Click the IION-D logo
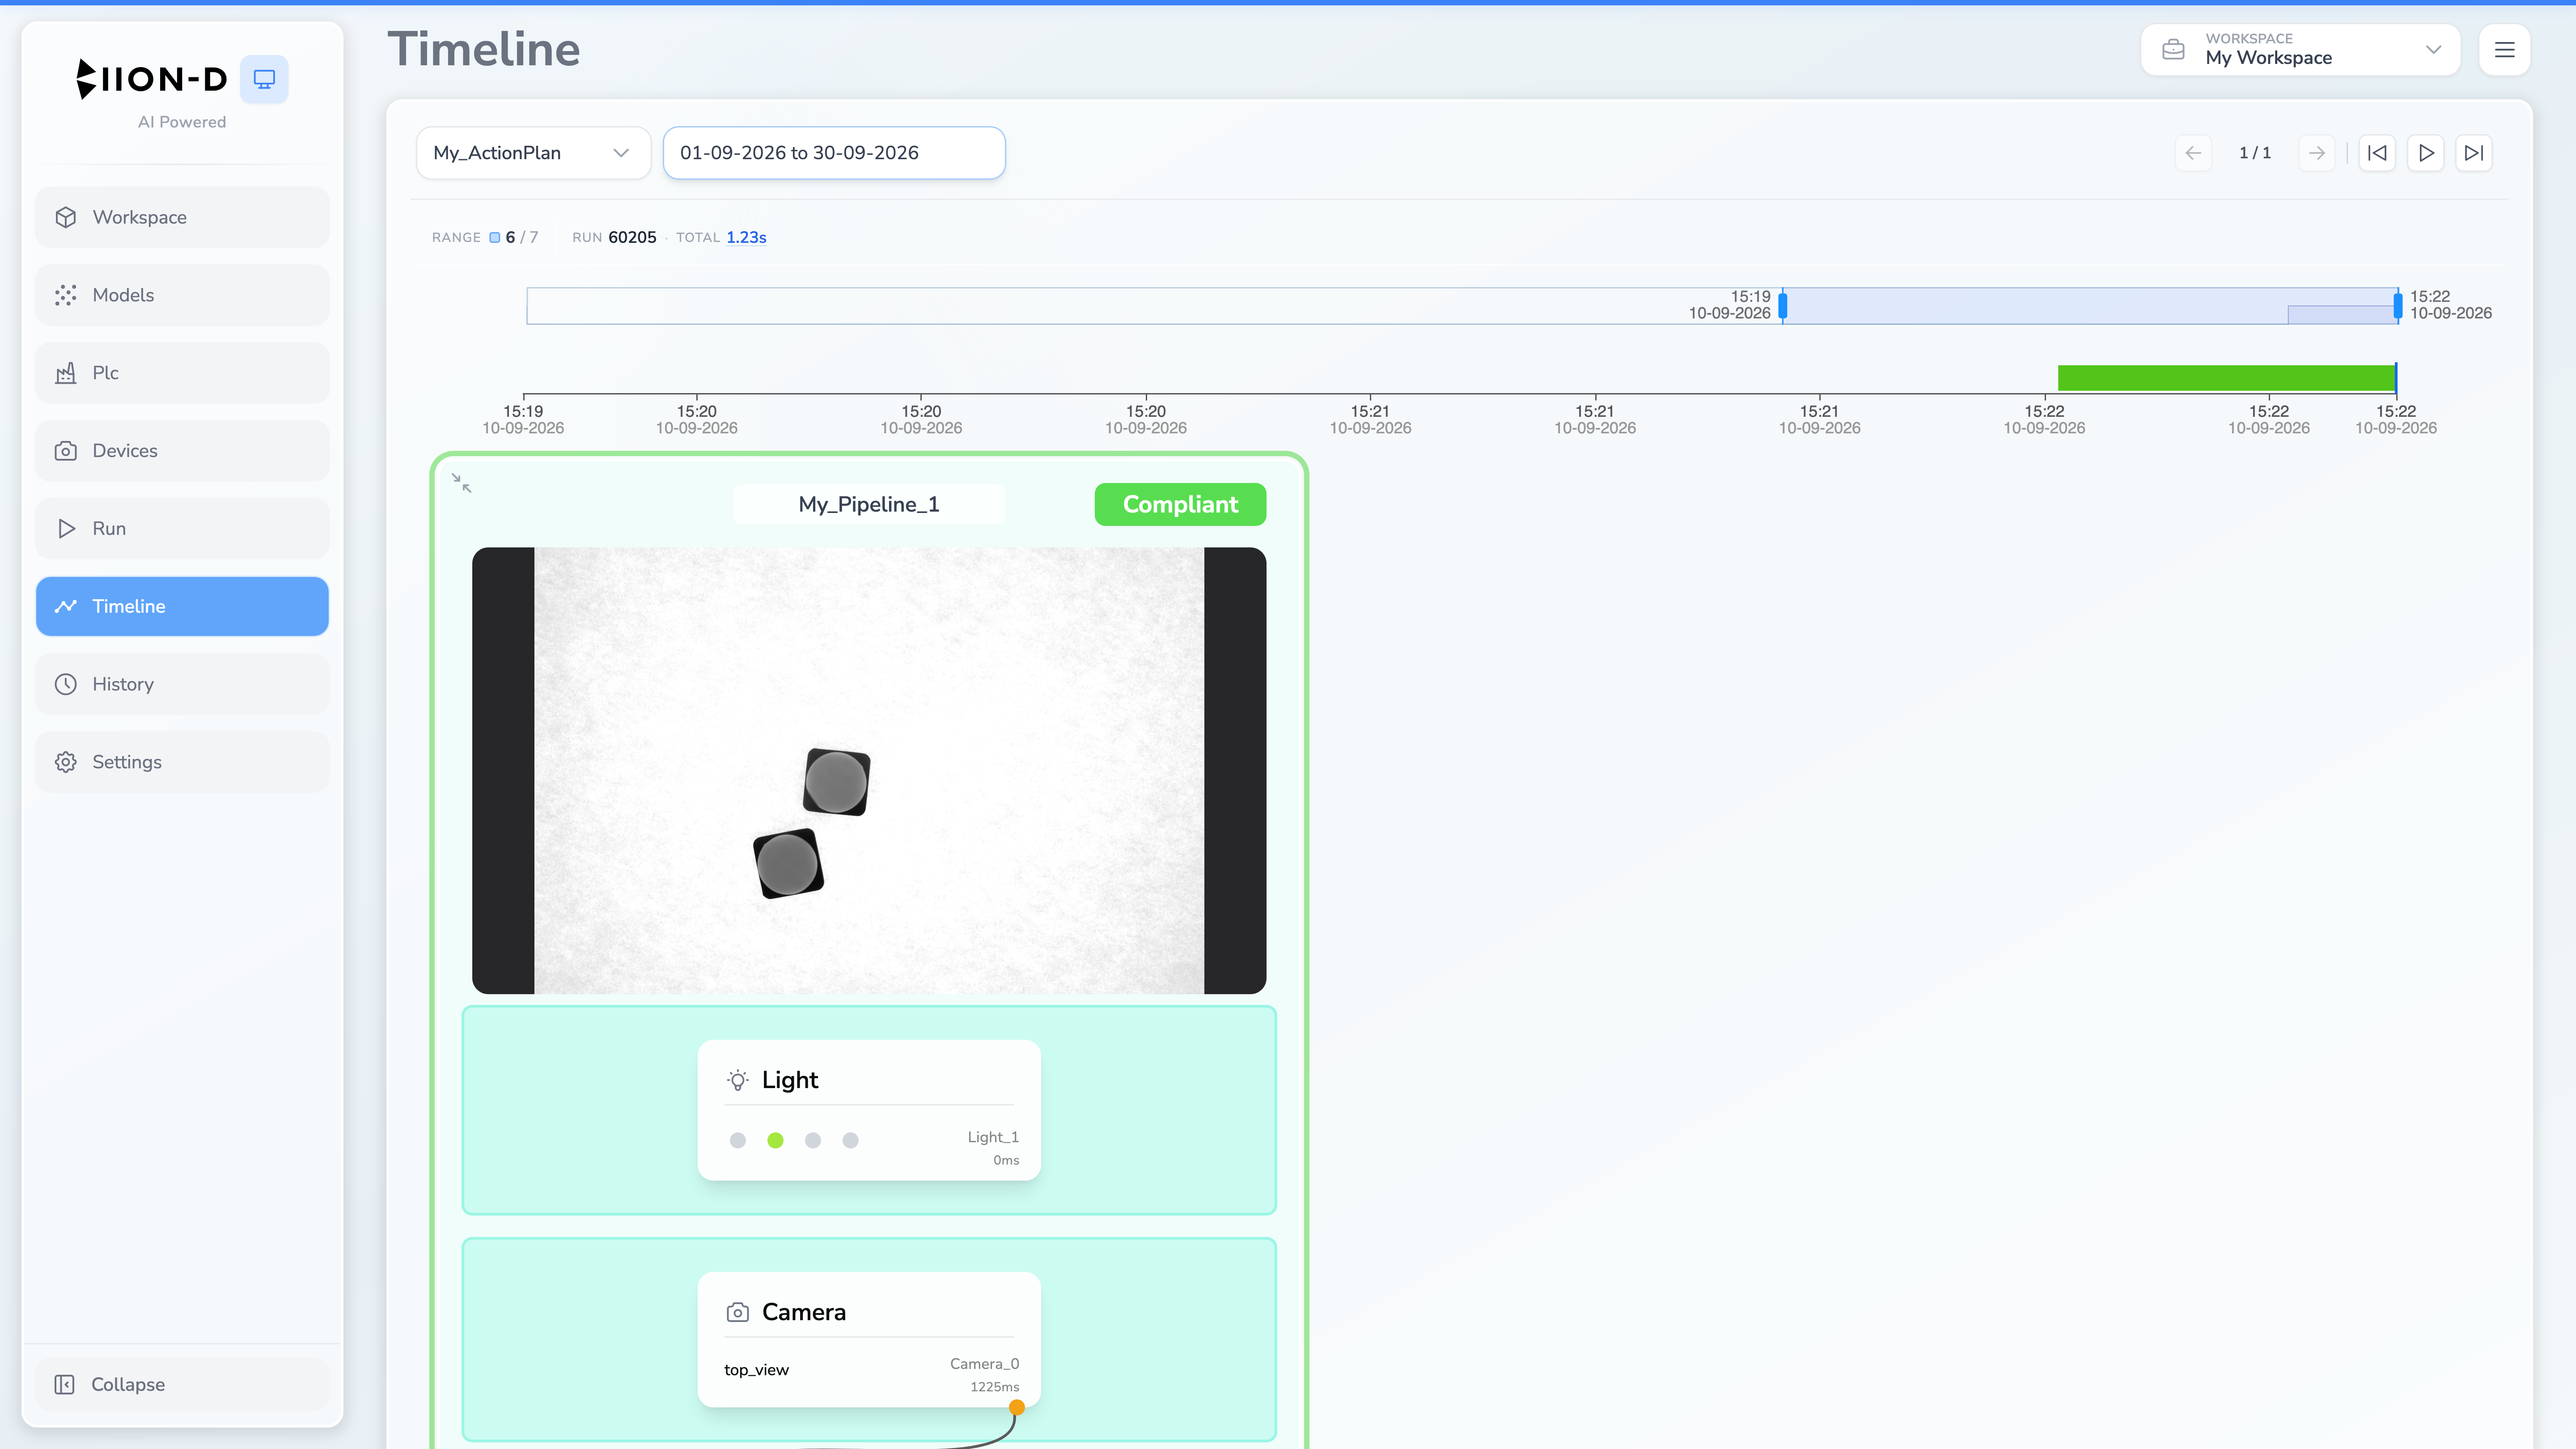The image size is (2576, 1449). [x=152, y=79]
